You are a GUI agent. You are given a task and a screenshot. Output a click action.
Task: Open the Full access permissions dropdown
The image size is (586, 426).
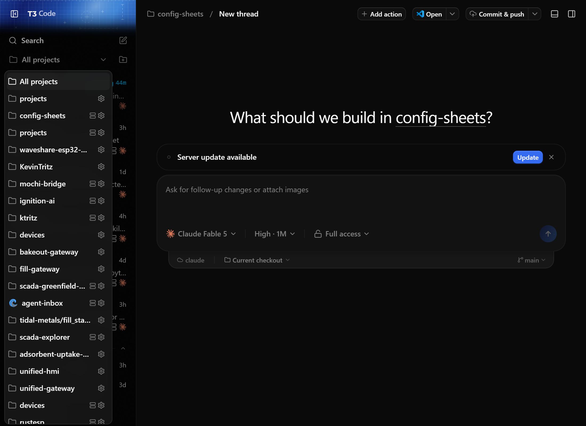tap(342, 234)
